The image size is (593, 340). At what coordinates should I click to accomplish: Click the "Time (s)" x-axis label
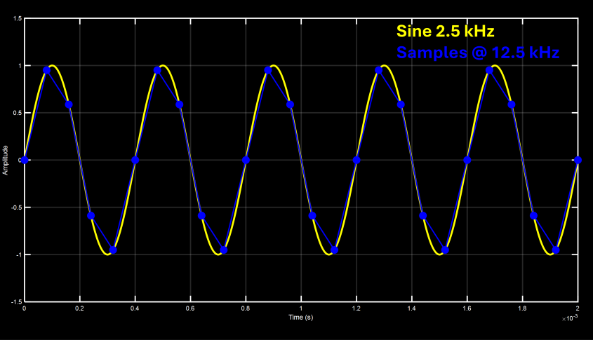tap(301, 318)
